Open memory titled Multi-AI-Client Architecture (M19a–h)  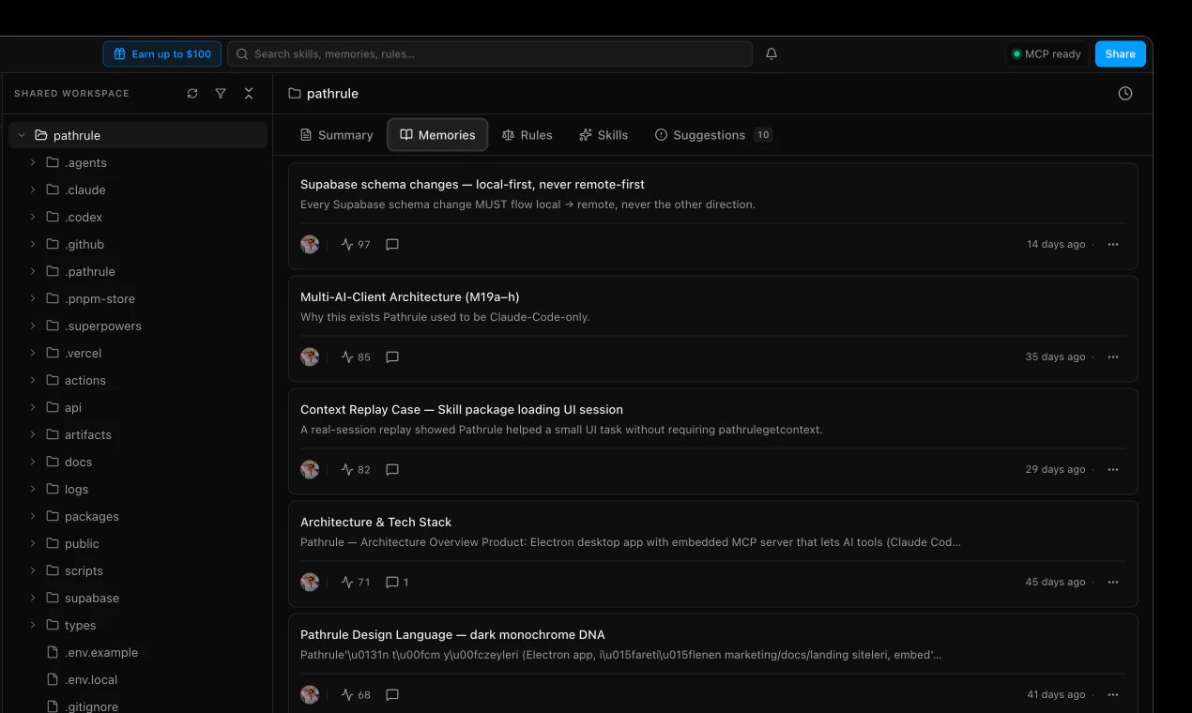[x=409, y=297]
